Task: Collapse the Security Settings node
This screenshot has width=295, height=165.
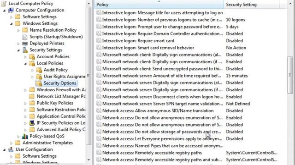Action: coord(18,50)
